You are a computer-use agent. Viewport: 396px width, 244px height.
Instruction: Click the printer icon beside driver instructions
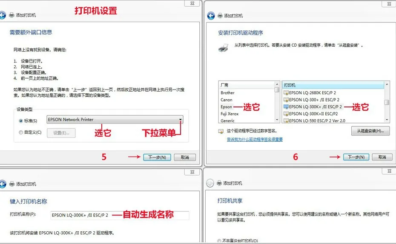point(223,48)
